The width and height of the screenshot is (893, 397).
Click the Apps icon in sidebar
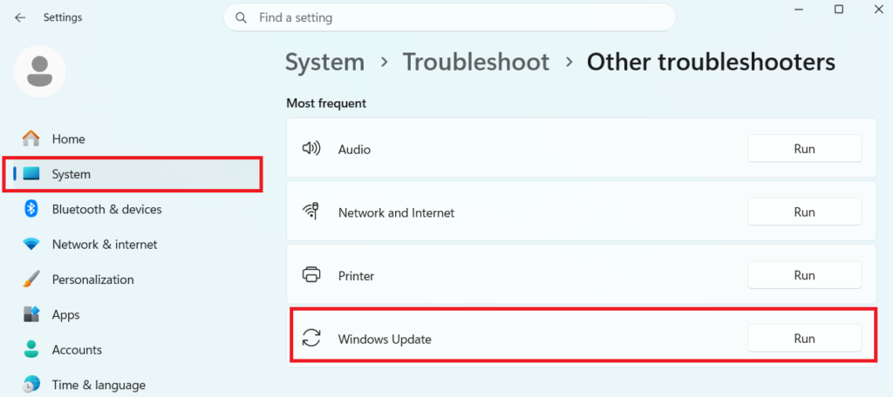tap(31, 314)
